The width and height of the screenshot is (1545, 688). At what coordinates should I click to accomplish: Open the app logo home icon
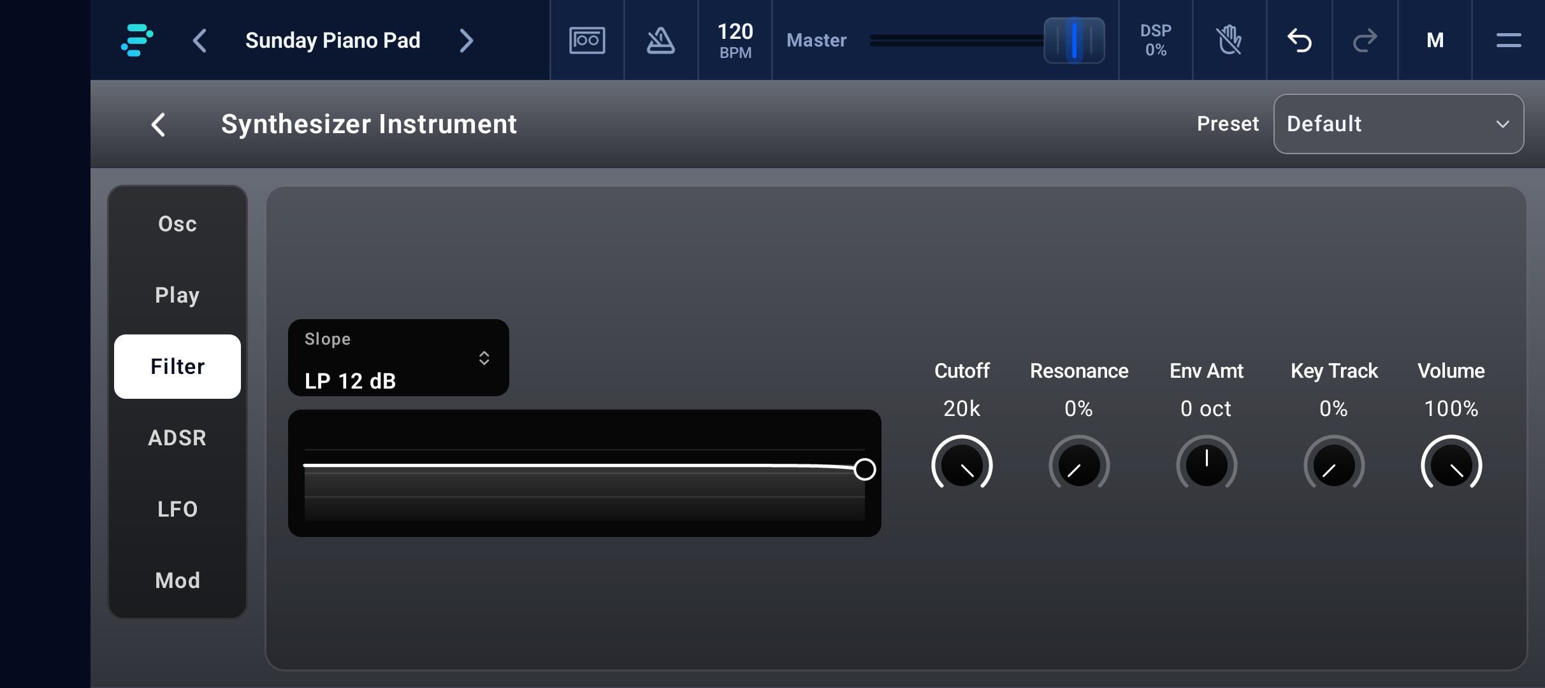tap(137, 40)
